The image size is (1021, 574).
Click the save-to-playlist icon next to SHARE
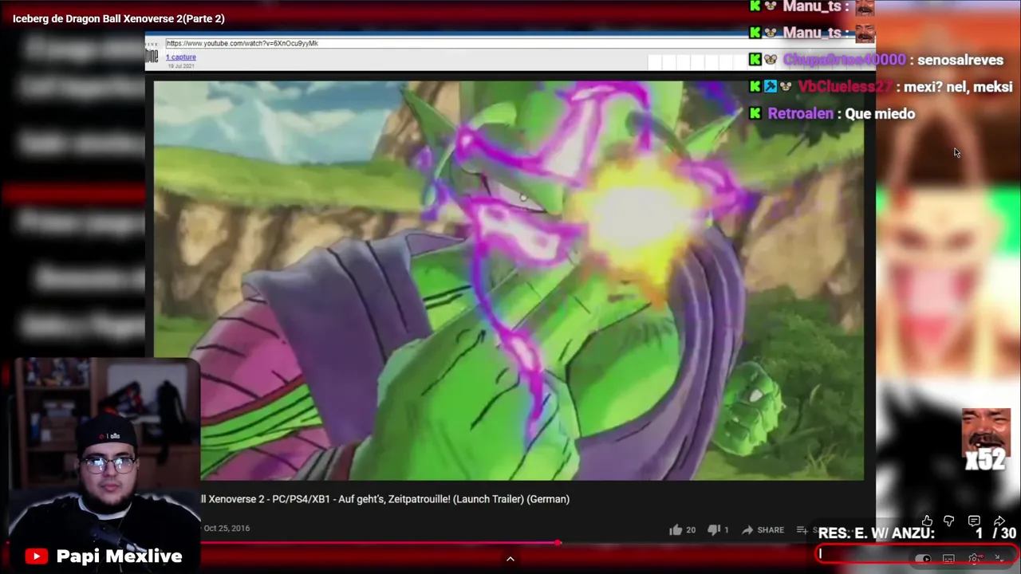[x=802, y=529]
